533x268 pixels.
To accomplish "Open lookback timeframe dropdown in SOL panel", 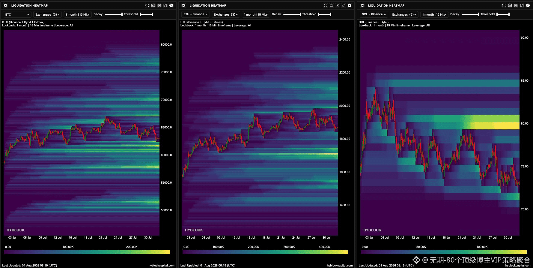I will coord(434,14).
